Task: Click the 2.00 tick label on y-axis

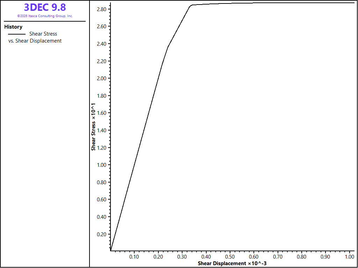Action: pos(102,79)
